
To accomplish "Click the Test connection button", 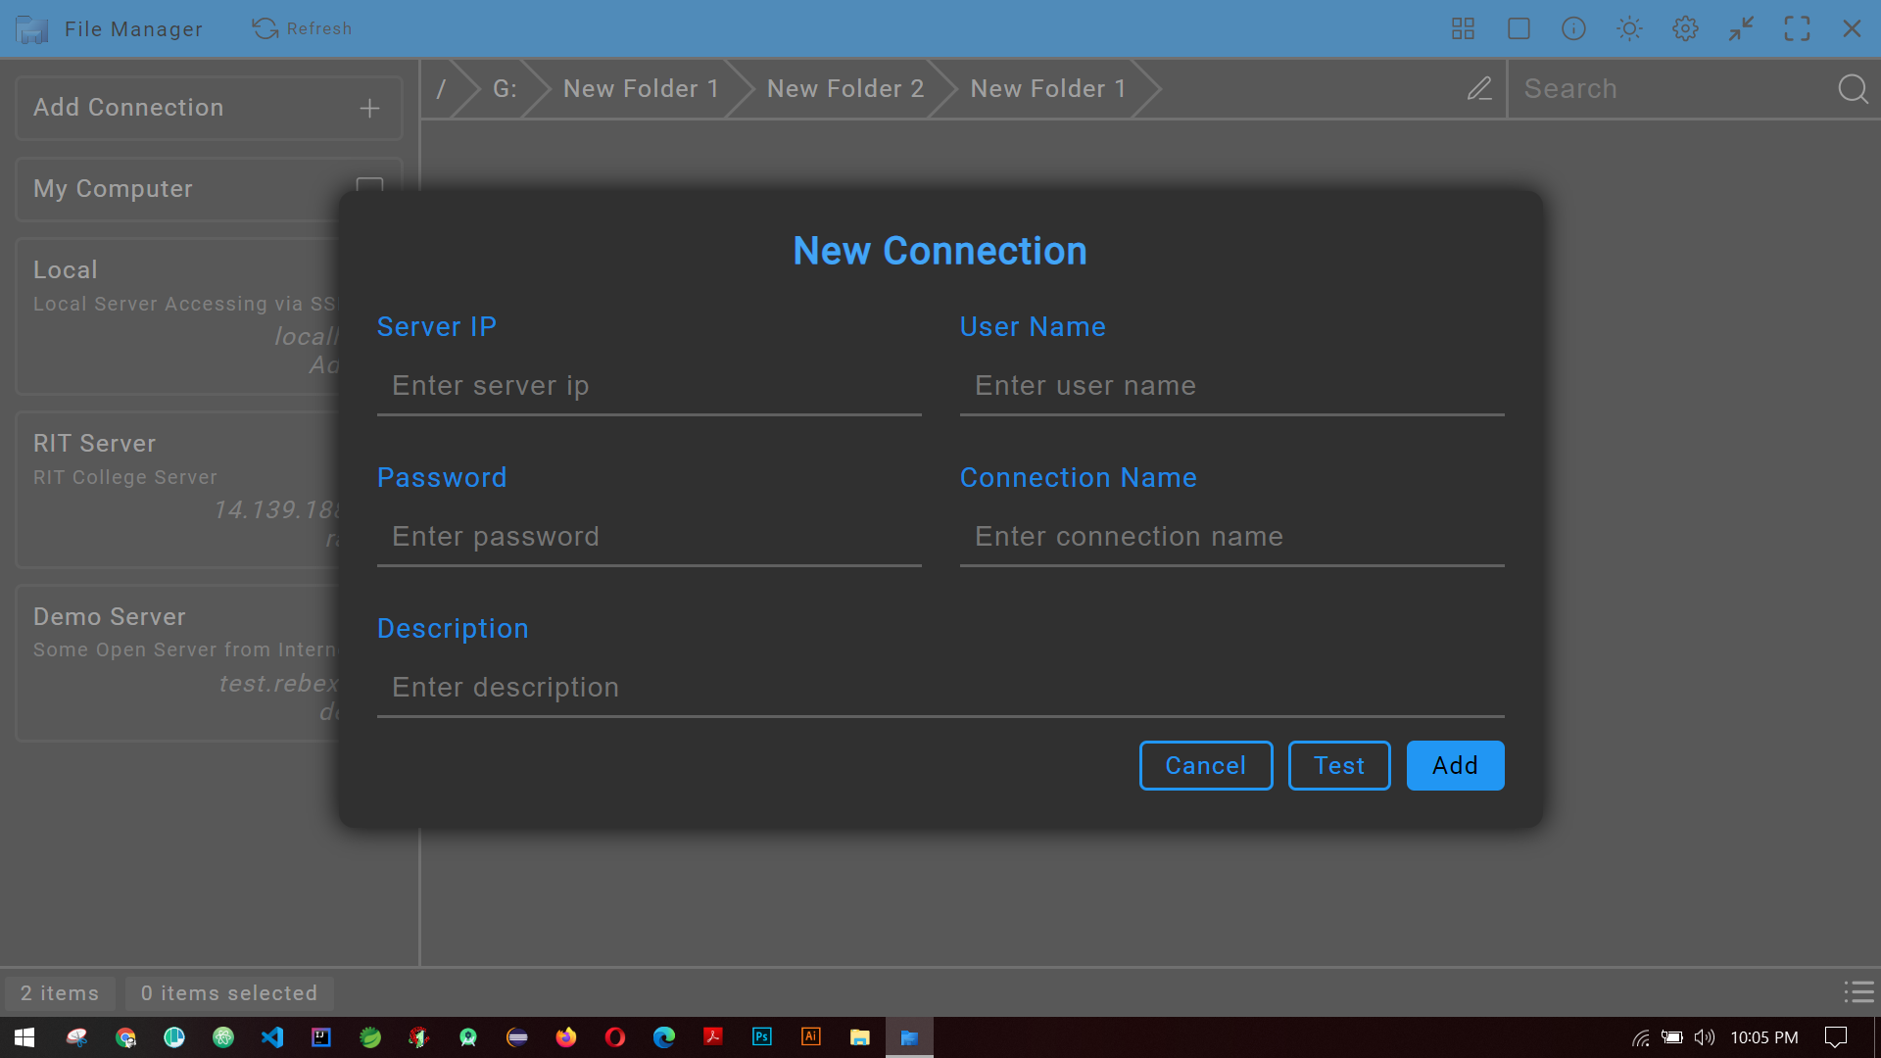I will (1338, 765).
